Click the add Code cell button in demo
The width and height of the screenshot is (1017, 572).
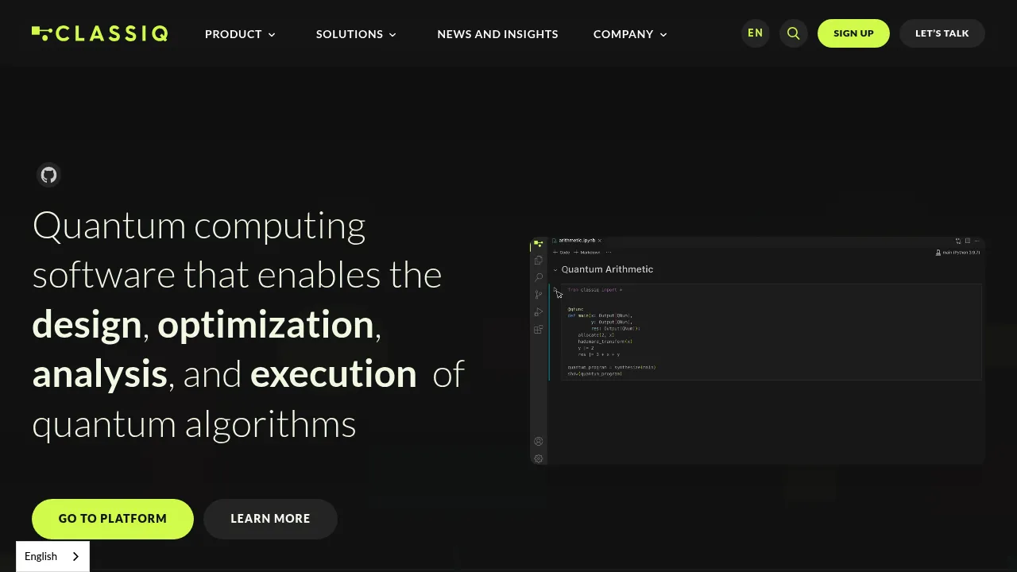point(561,253)
